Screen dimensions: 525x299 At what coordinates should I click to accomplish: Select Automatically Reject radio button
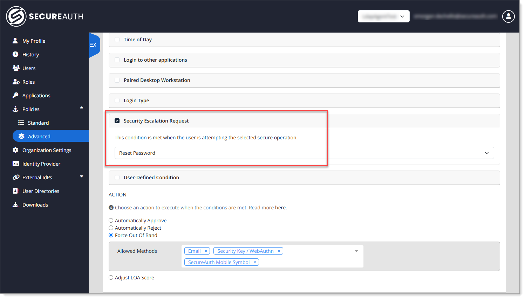point(111,228)
